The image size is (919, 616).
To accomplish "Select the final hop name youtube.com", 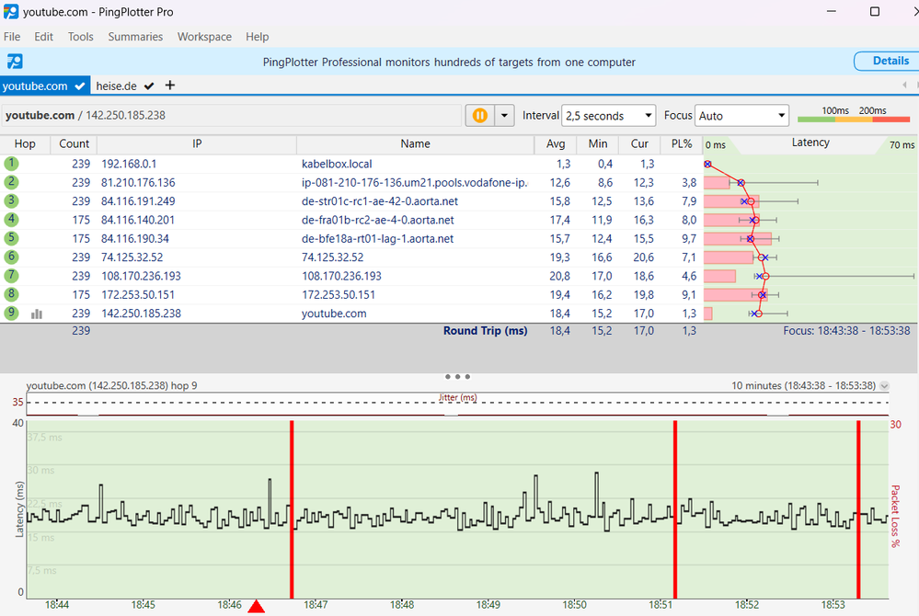I will pyautogui.click(x=334, y=314).
